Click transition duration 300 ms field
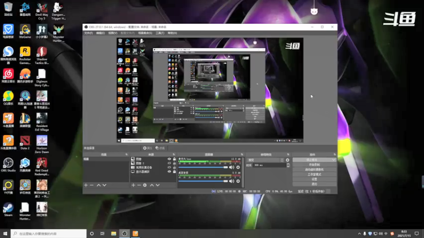The width and height of the screenshot is (424, 238). (x=269, y=165)
